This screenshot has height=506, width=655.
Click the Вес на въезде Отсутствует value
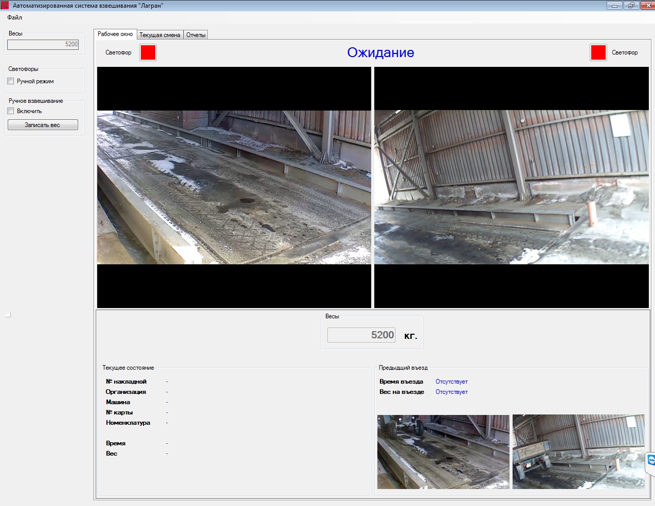point(451,392)
